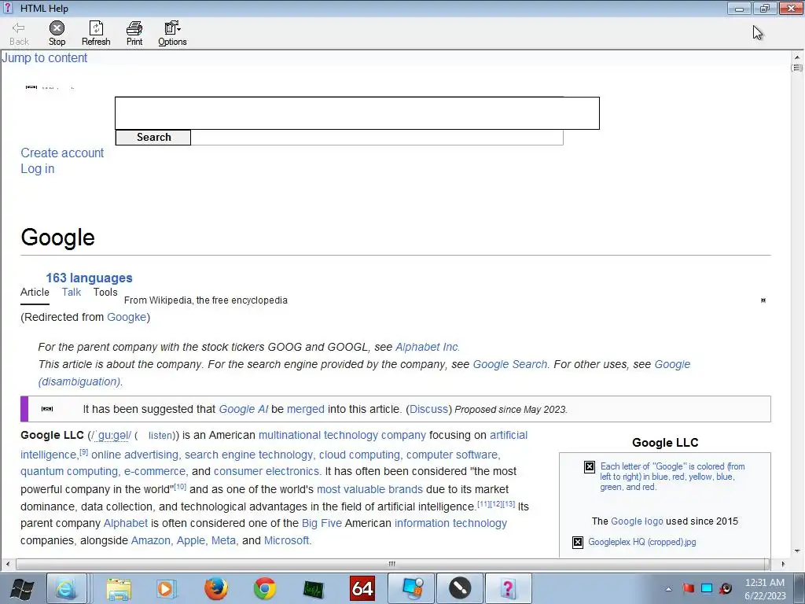Select the HTML Help taskbar button
Viewport: 805px width, 604px height.
pyautogui.click(x=509, y=588)
